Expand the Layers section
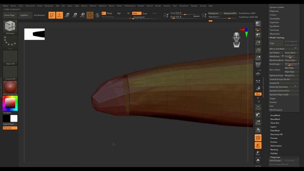The height and width of the screenshot is (171, 304). coord(274,127)
